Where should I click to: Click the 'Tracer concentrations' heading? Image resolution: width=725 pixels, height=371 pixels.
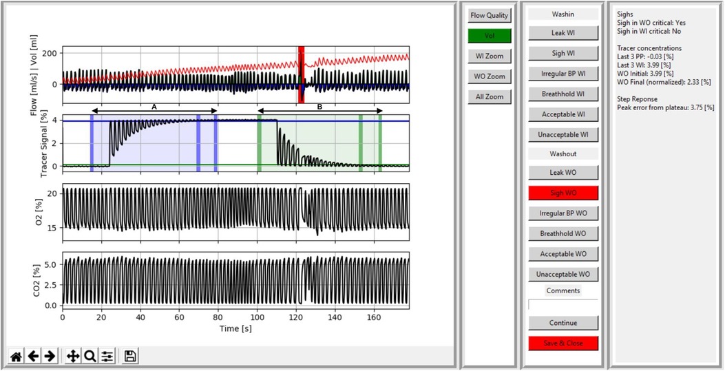[649, 48]
